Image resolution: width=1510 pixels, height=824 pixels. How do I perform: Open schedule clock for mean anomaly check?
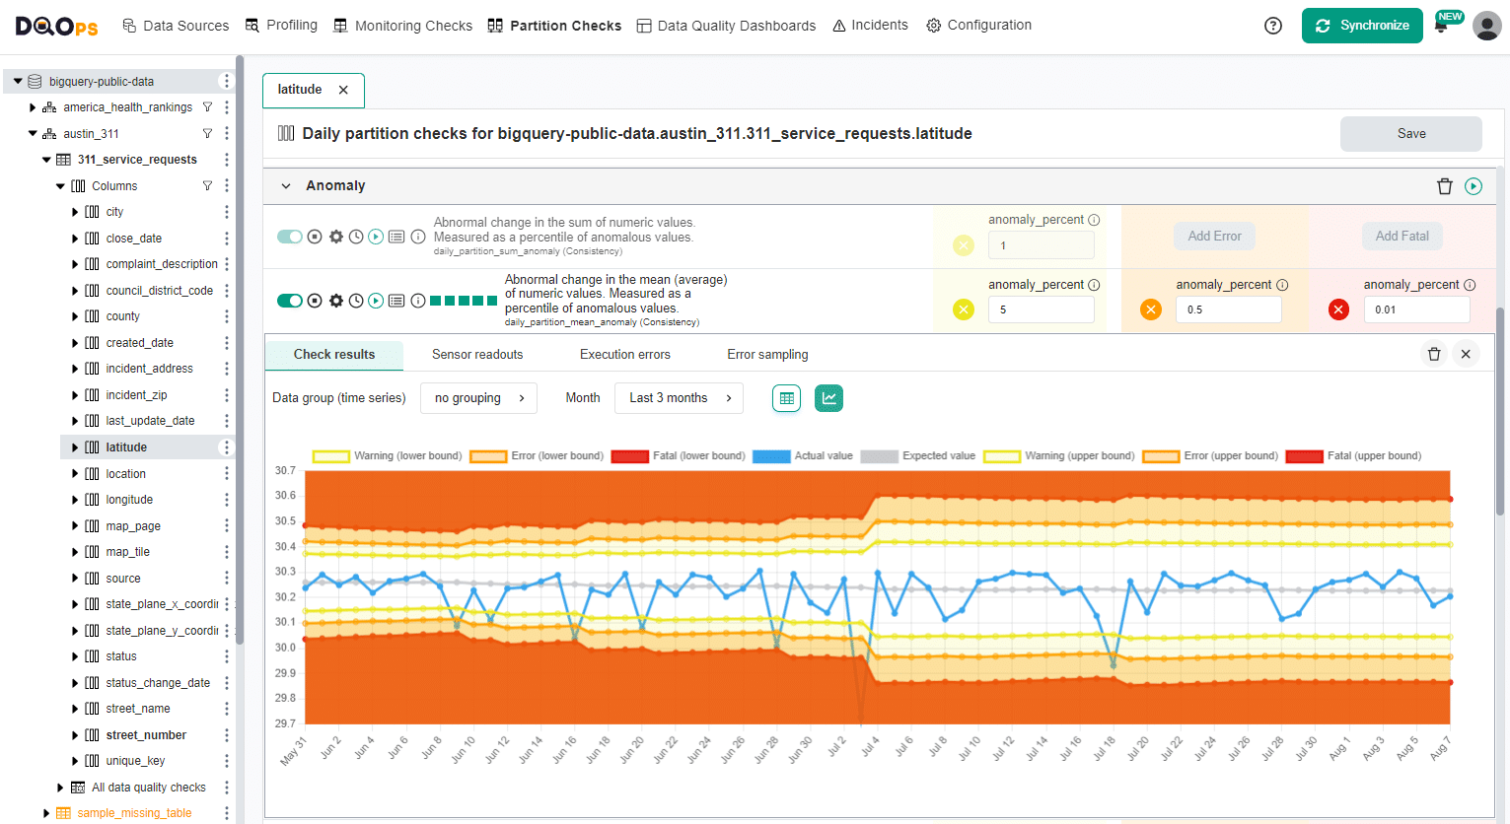click(356, 301)
